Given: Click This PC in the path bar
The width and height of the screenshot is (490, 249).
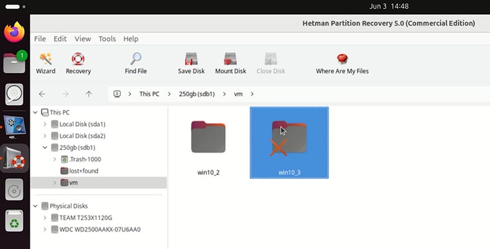Looking at the screenshot, I should coord(149,94).
